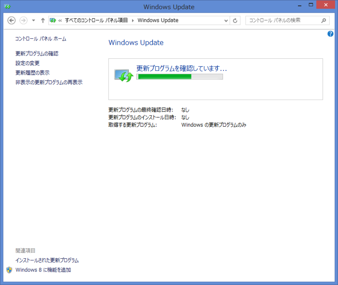Close the Windows Update window
This screenshot has height=285, width=338.
(x=326, y=5)
